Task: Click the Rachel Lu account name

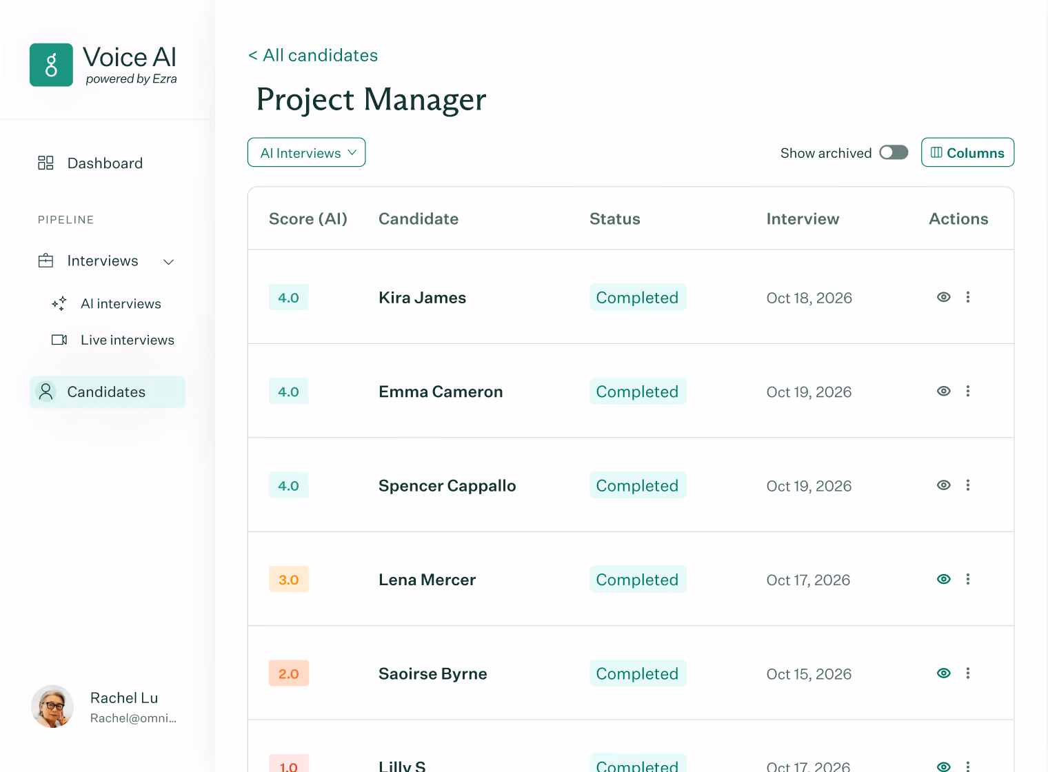Action: pos(124,698)
